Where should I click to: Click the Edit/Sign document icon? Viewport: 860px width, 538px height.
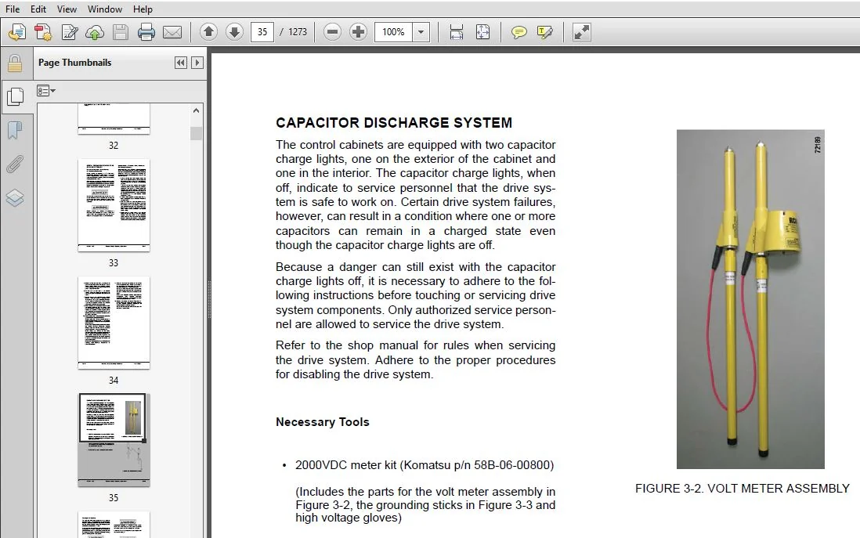(x=70, y=32)
